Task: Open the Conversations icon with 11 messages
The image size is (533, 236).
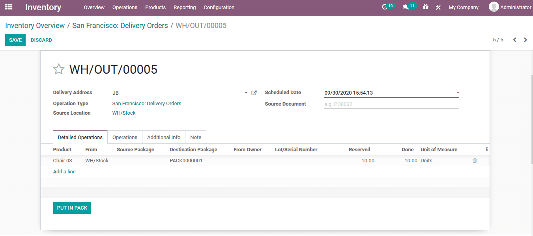Action: (407, 7)
